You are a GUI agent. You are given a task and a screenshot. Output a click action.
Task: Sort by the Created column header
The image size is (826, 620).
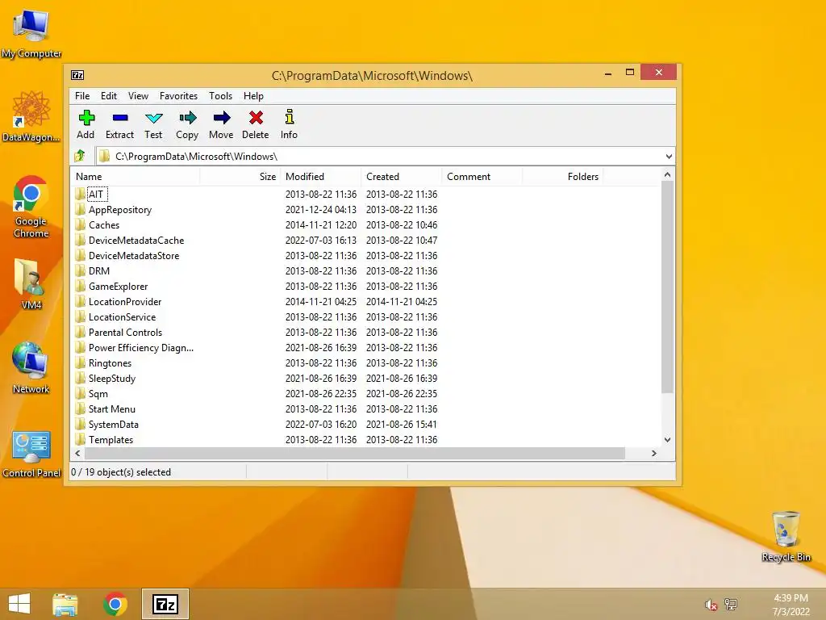click(402, 177)
